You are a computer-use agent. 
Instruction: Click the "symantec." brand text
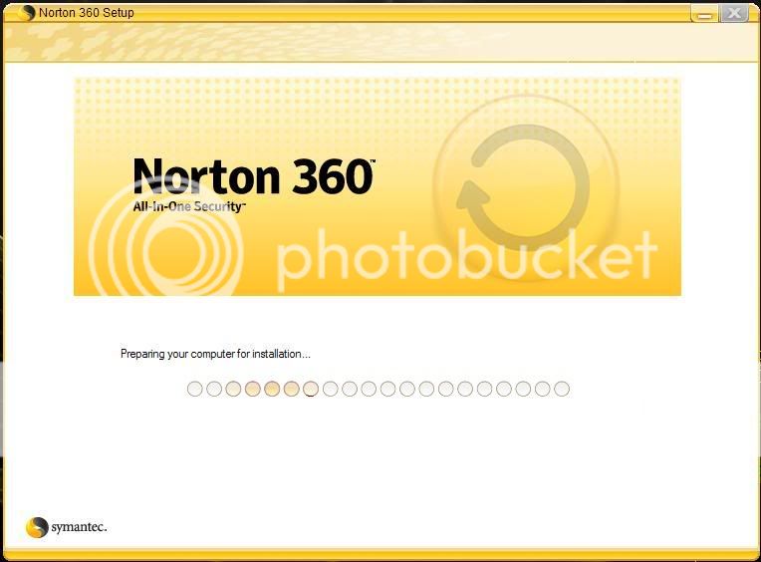pyautogui.click(x=78, y=527)
